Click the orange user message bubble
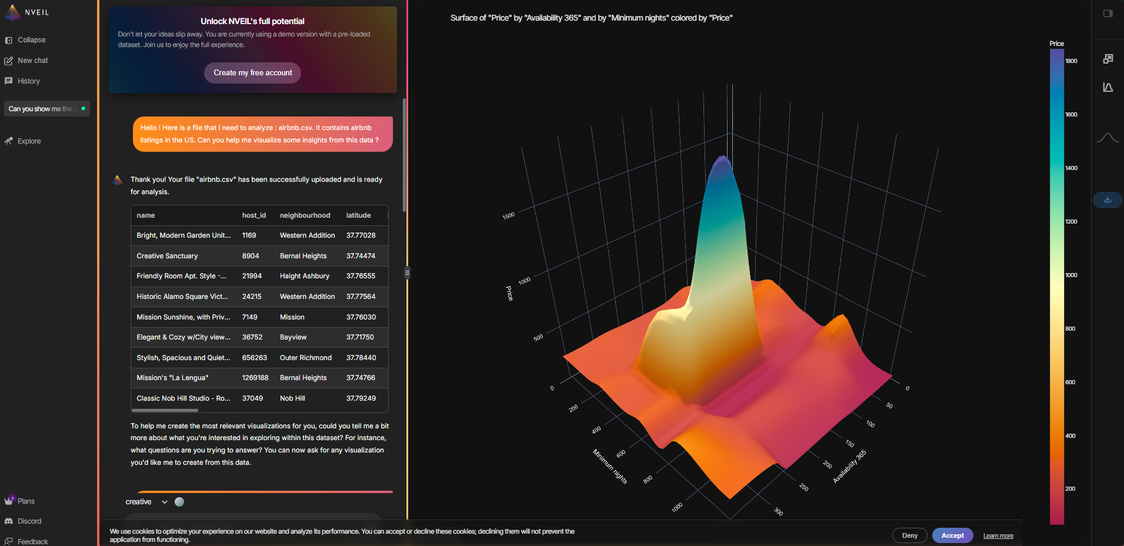1124x546 pixels. pyautogui.click(x=263, y=134)
